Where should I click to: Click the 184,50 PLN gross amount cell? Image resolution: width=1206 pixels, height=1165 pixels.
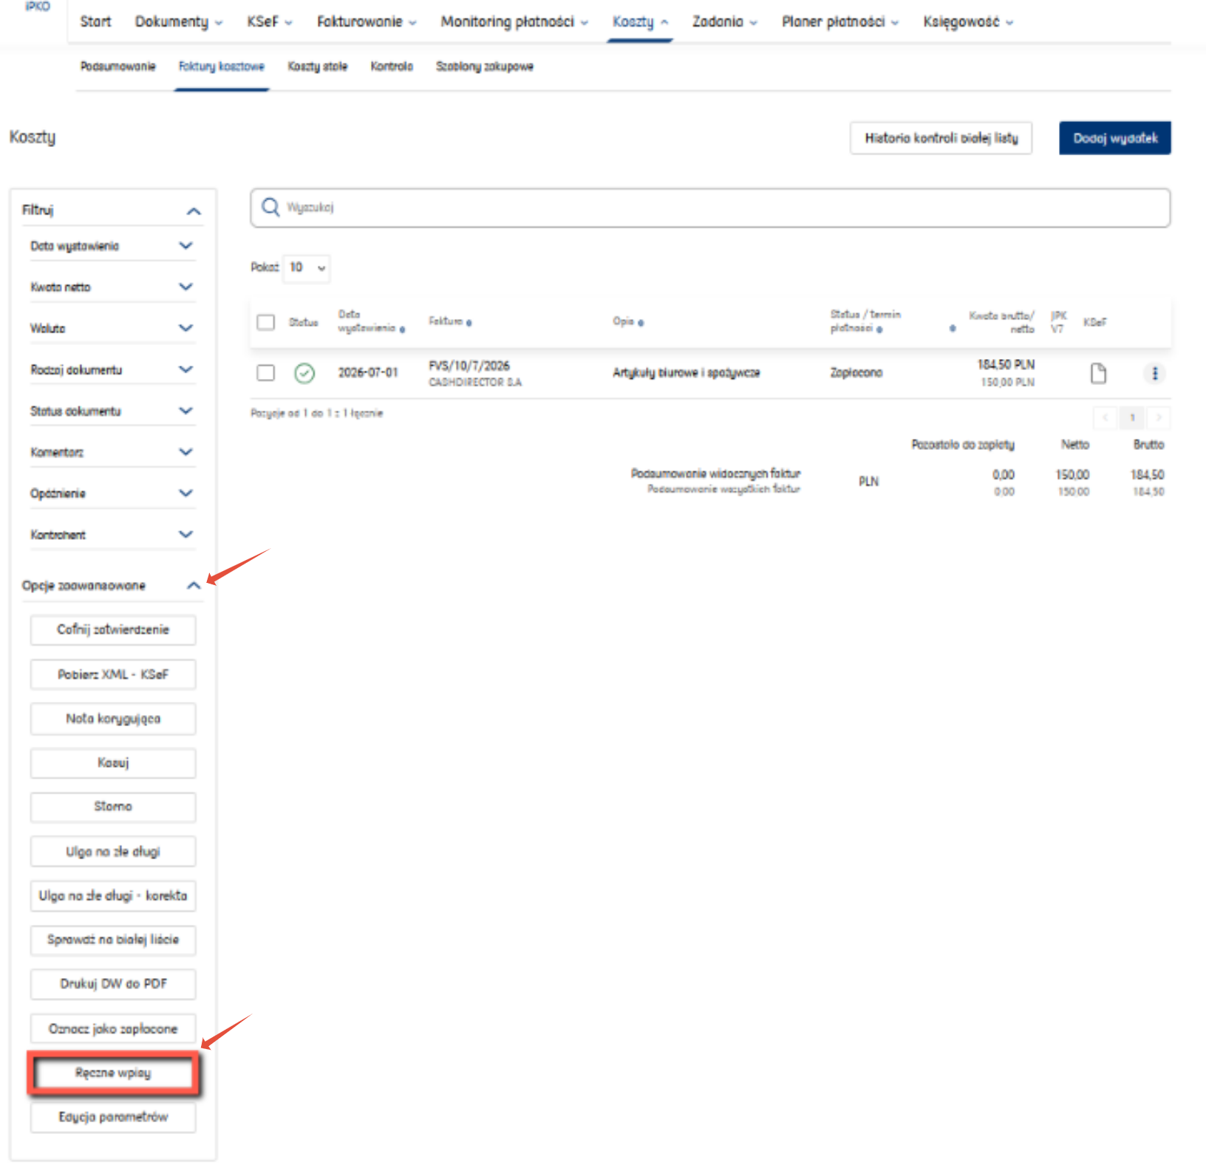[x=1006, y=365]
